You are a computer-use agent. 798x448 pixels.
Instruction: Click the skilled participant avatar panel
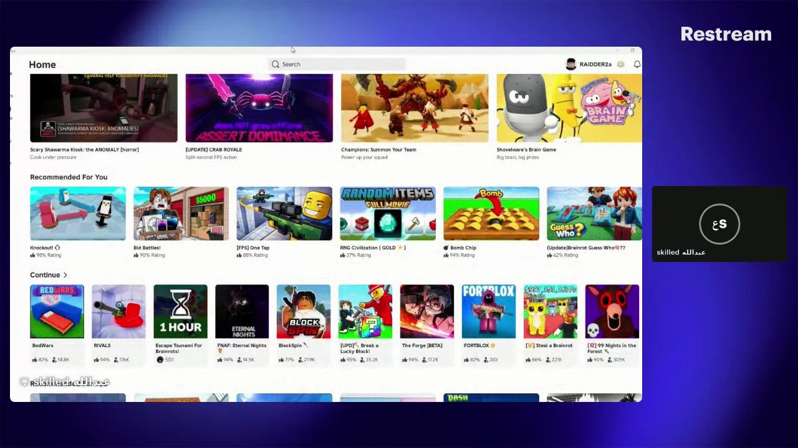tap(719, 224)
